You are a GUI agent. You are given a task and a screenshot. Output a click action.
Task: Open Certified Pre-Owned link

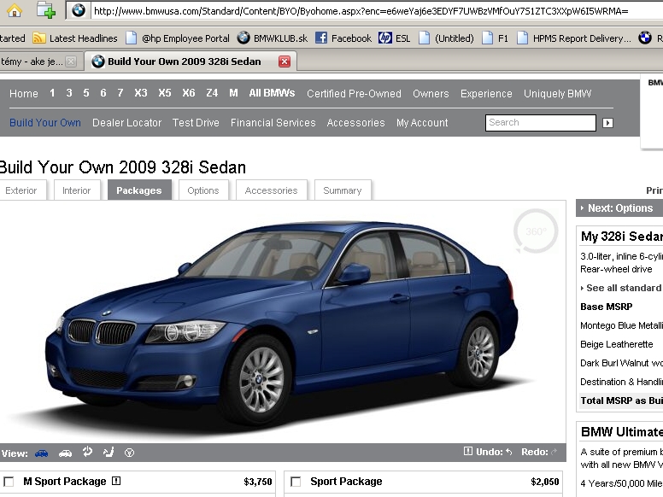point(354,93)
